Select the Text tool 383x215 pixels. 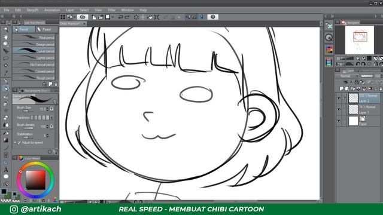[6, 170]
